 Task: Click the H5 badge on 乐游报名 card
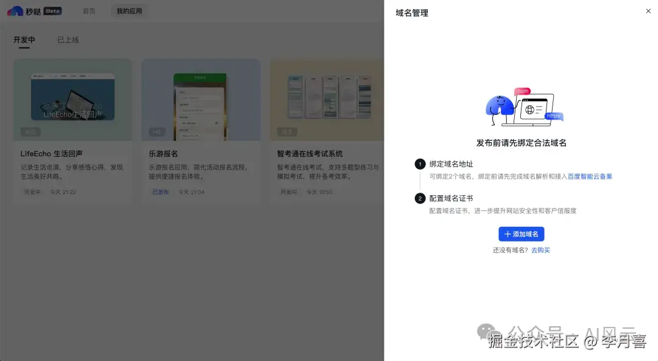pos(156,132)
